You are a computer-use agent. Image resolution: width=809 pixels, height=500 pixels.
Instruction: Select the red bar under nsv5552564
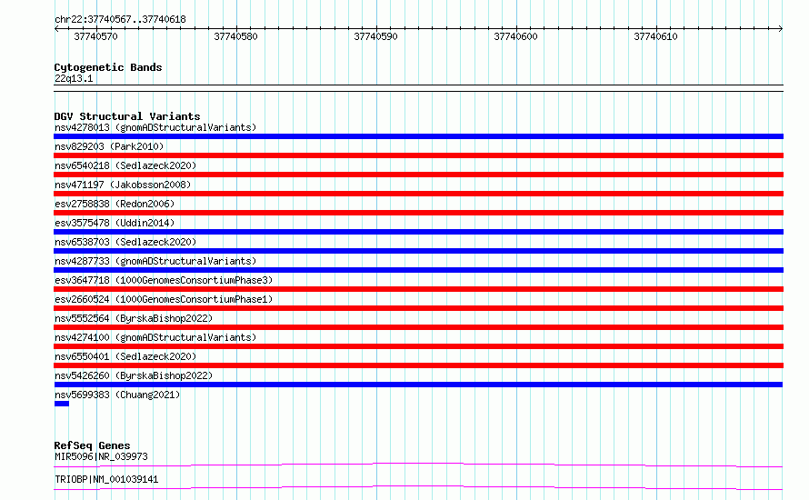coord(418,327)
